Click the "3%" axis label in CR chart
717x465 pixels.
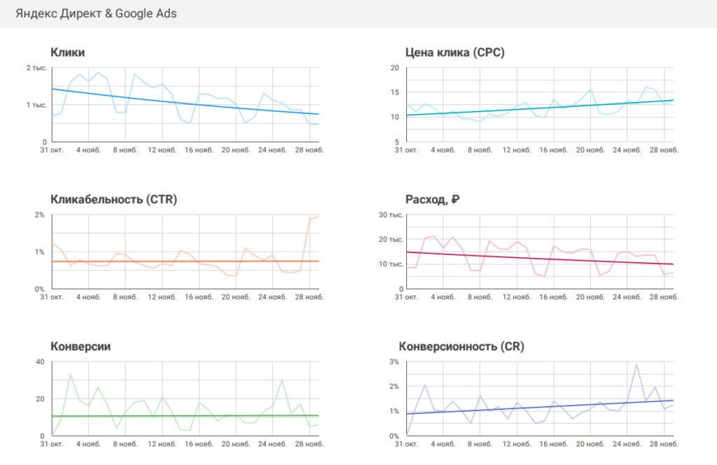[x=394, y=362]
